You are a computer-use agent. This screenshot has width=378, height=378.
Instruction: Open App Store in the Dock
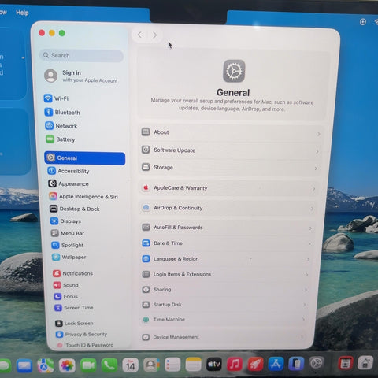point(276,364)
